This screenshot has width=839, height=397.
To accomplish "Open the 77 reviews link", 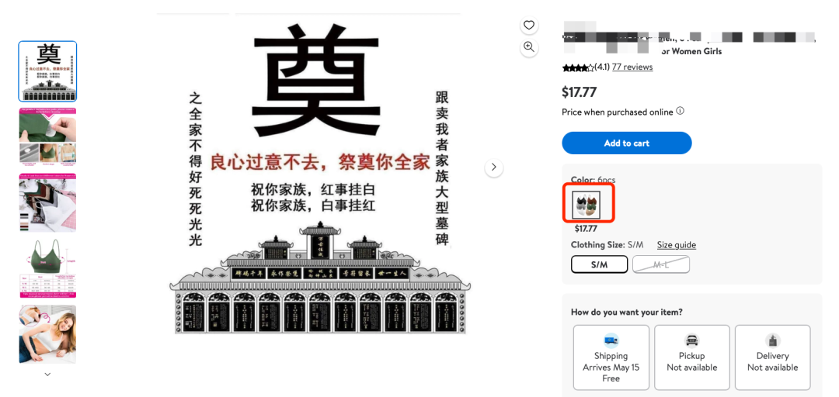I will tap(632, 67).
